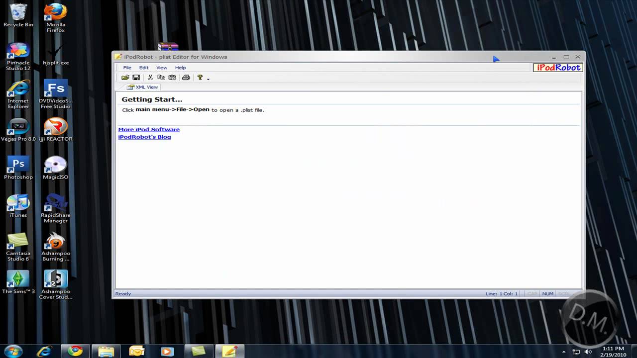Click the Open file toolbar icon
Screen dimensions: 637x358
[125, 78]
